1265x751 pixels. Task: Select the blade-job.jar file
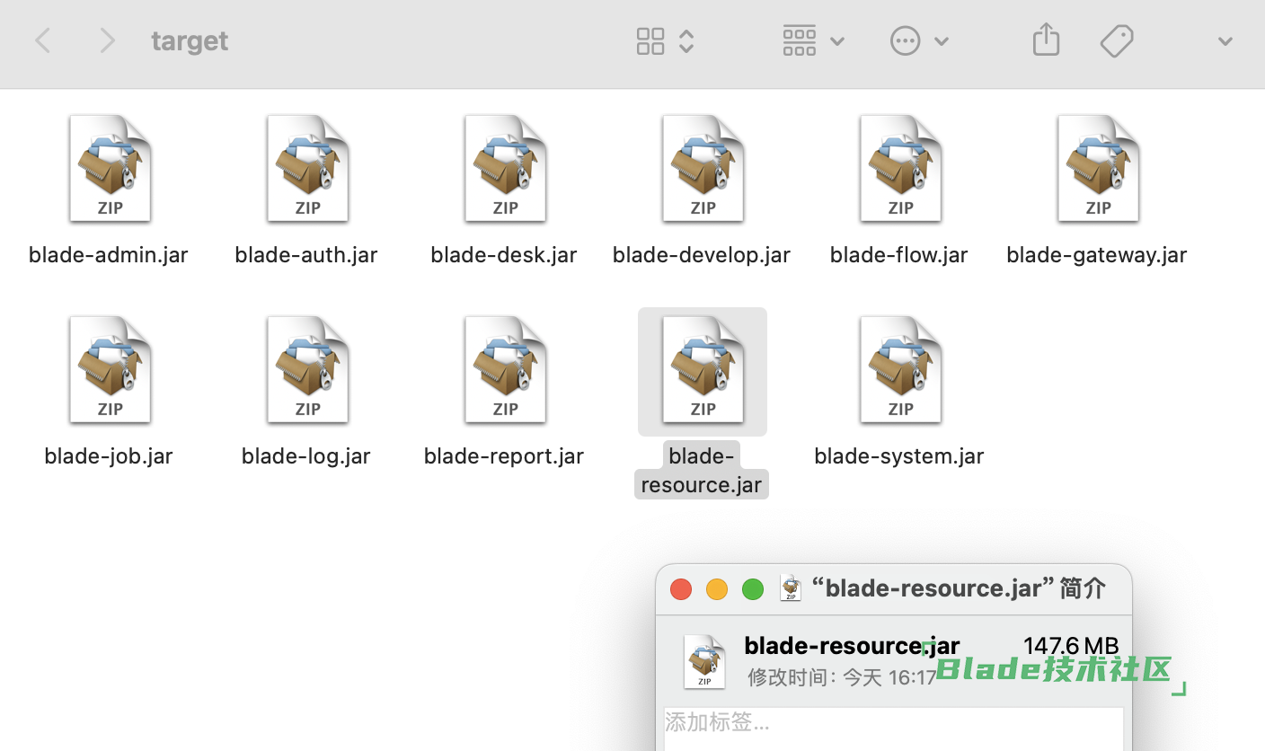110,370
